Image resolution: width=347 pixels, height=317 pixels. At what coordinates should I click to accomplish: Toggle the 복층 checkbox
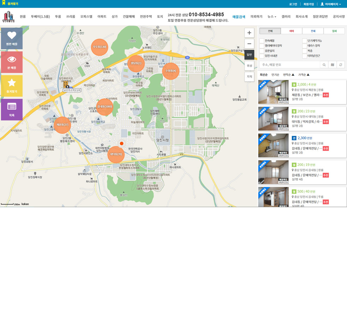coord(305,51)
